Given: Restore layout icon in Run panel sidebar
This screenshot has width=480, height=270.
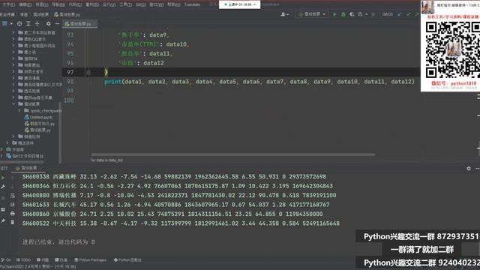Looking at the screenshot, I should click(3, 210).
